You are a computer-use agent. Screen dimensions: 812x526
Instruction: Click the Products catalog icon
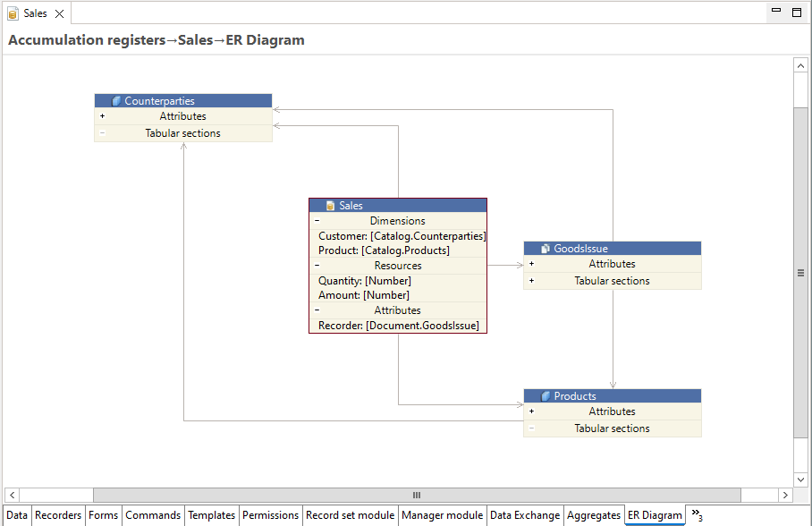(x=546, y=396)
